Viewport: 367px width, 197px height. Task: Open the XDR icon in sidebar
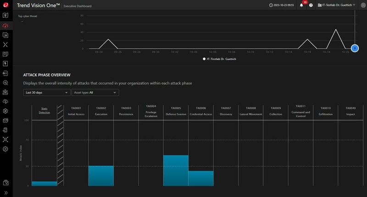(x=6, y=44)
